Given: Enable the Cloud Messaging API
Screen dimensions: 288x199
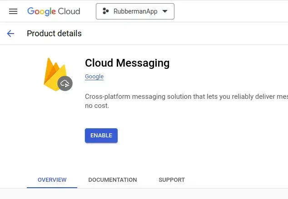Looking at the screenshot, I should tap(101, 136).
